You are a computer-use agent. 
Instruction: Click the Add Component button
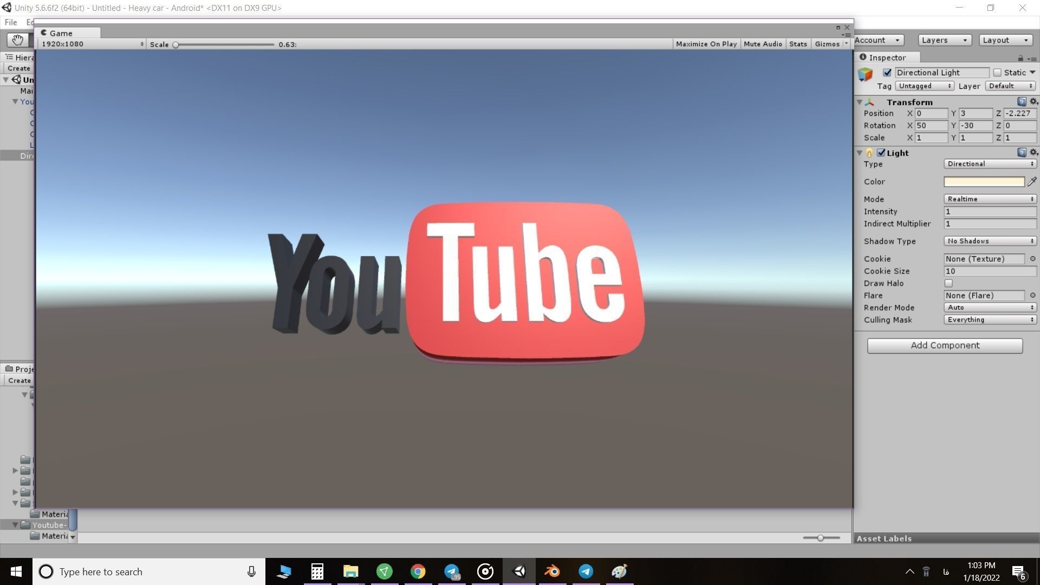(945, 346)
